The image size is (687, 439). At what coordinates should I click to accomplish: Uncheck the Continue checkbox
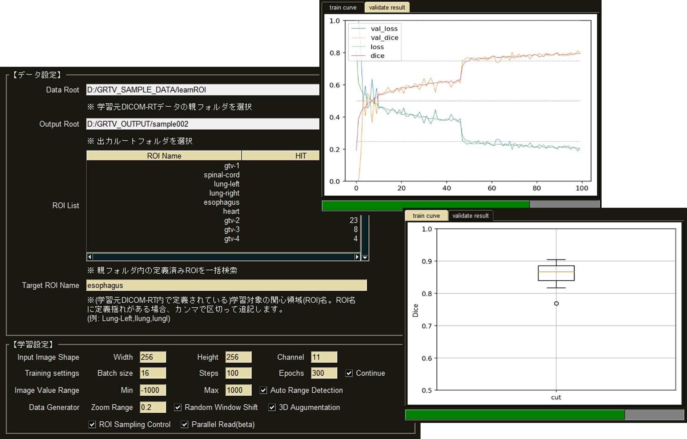[349, 373]
